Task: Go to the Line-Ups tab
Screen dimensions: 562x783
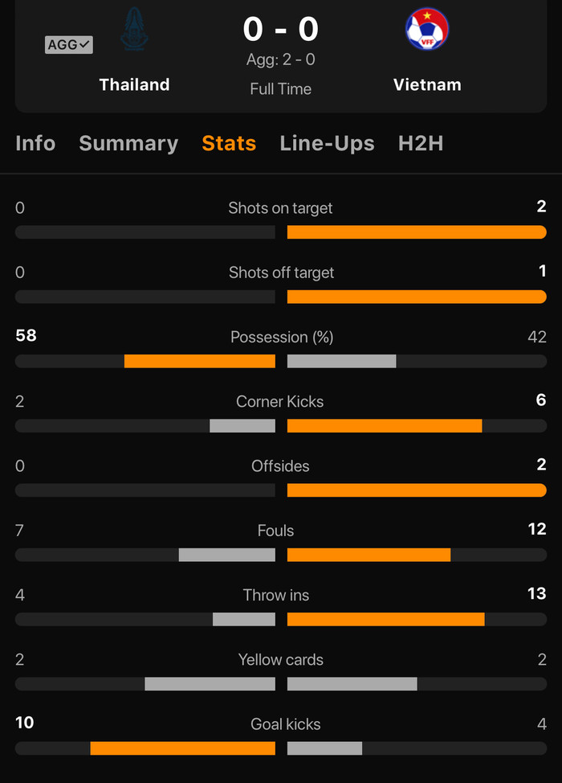Action: click(x=327, y=143)
